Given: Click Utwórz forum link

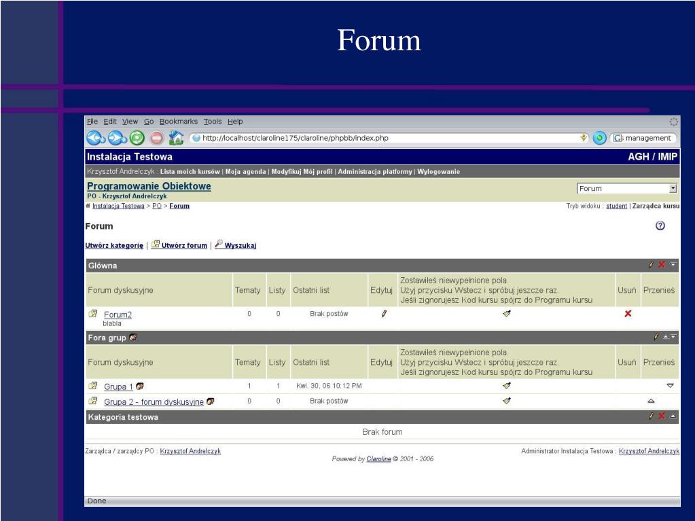Looking at the screenshot, I should tap(184, 245).
